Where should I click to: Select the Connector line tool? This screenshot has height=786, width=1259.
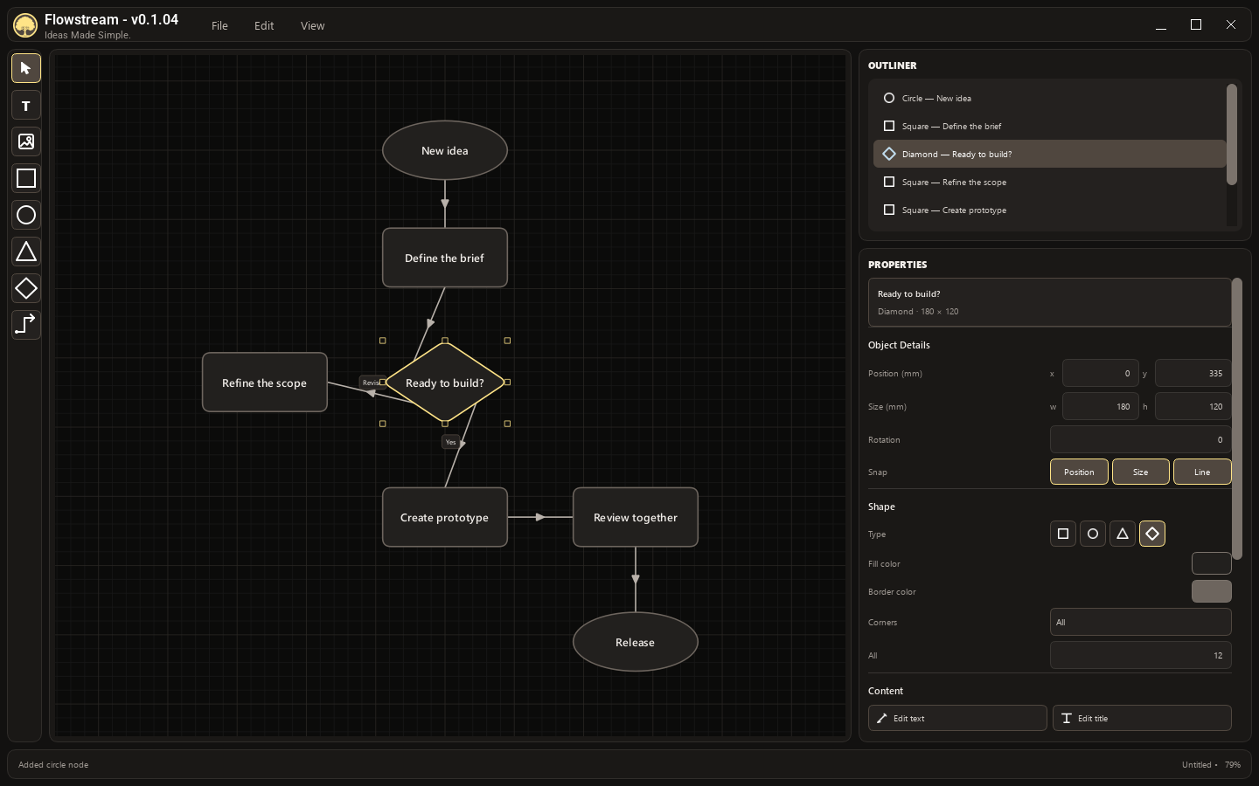(26, 325)
